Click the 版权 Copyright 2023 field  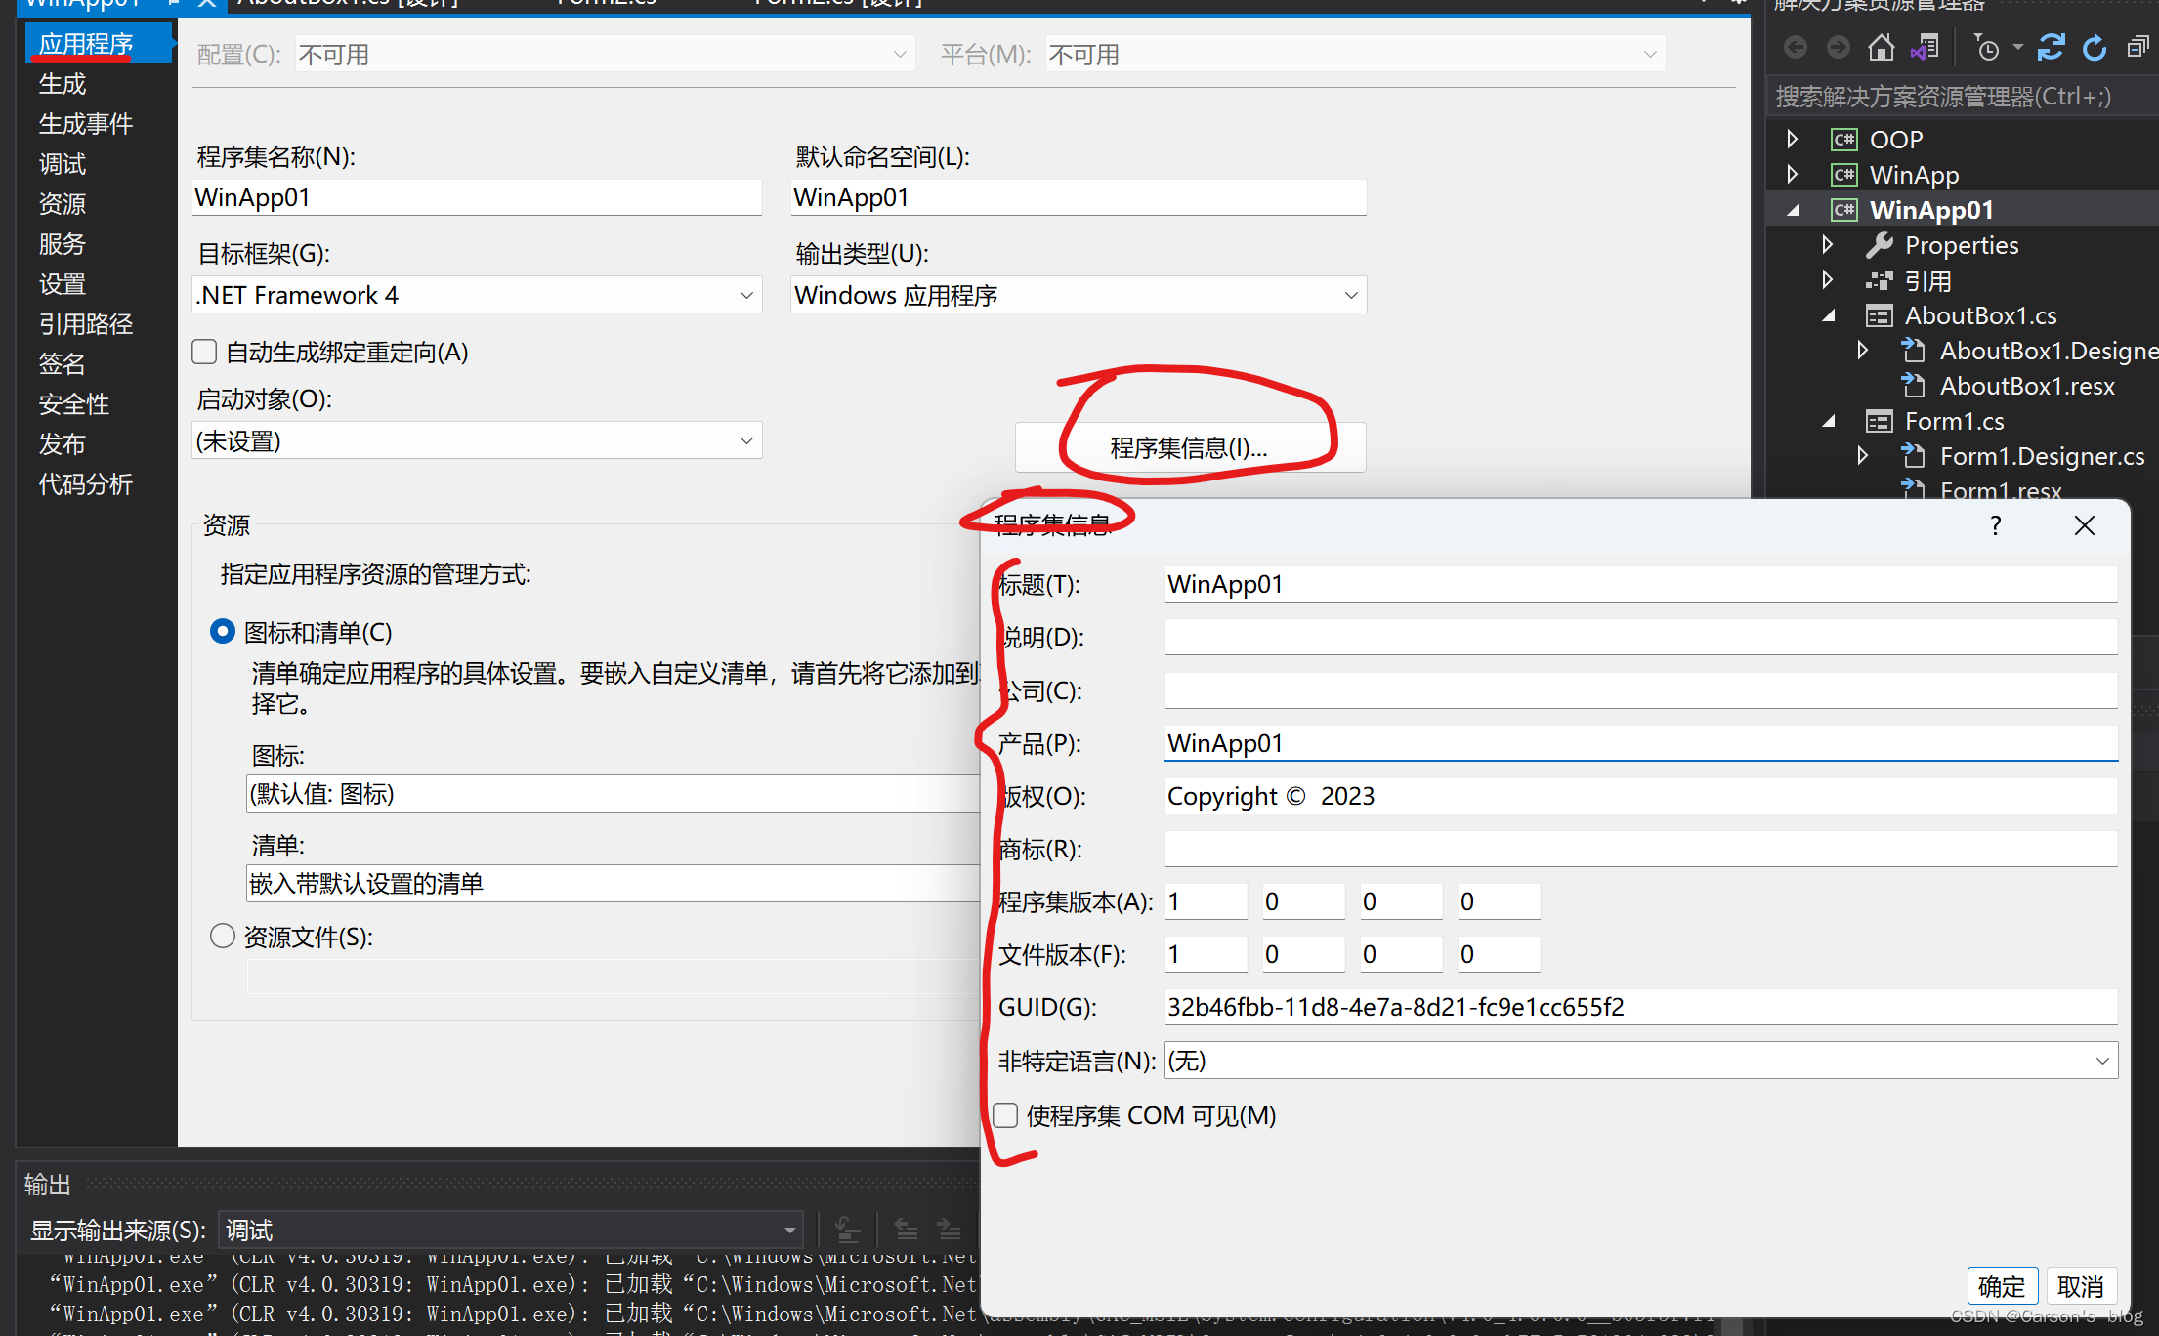[x=1641, y=796]
